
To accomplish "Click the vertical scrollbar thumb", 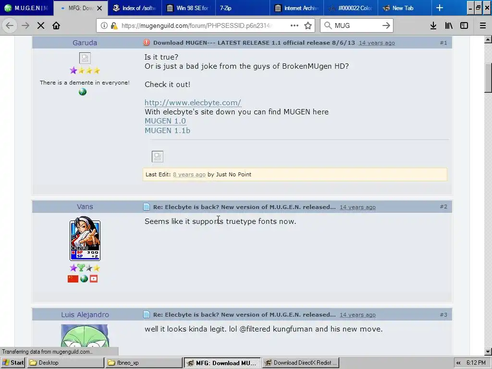I will point(488,78).
